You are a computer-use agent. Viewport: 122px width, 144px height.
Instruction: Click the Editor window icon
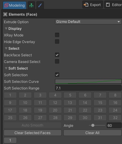coord(108,5)
